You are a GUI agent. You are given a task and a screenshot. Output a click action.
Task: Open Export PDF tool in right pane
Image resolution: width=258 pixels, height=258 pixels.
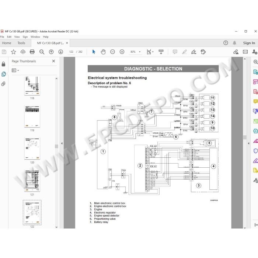click(x=255, y=72)
